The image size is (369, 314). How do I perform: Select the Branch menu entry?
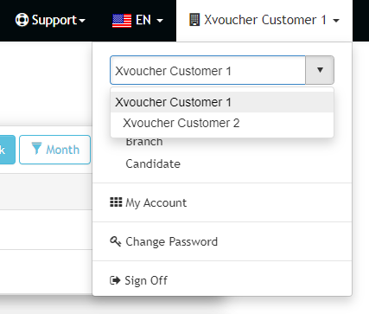pos(144,142)
